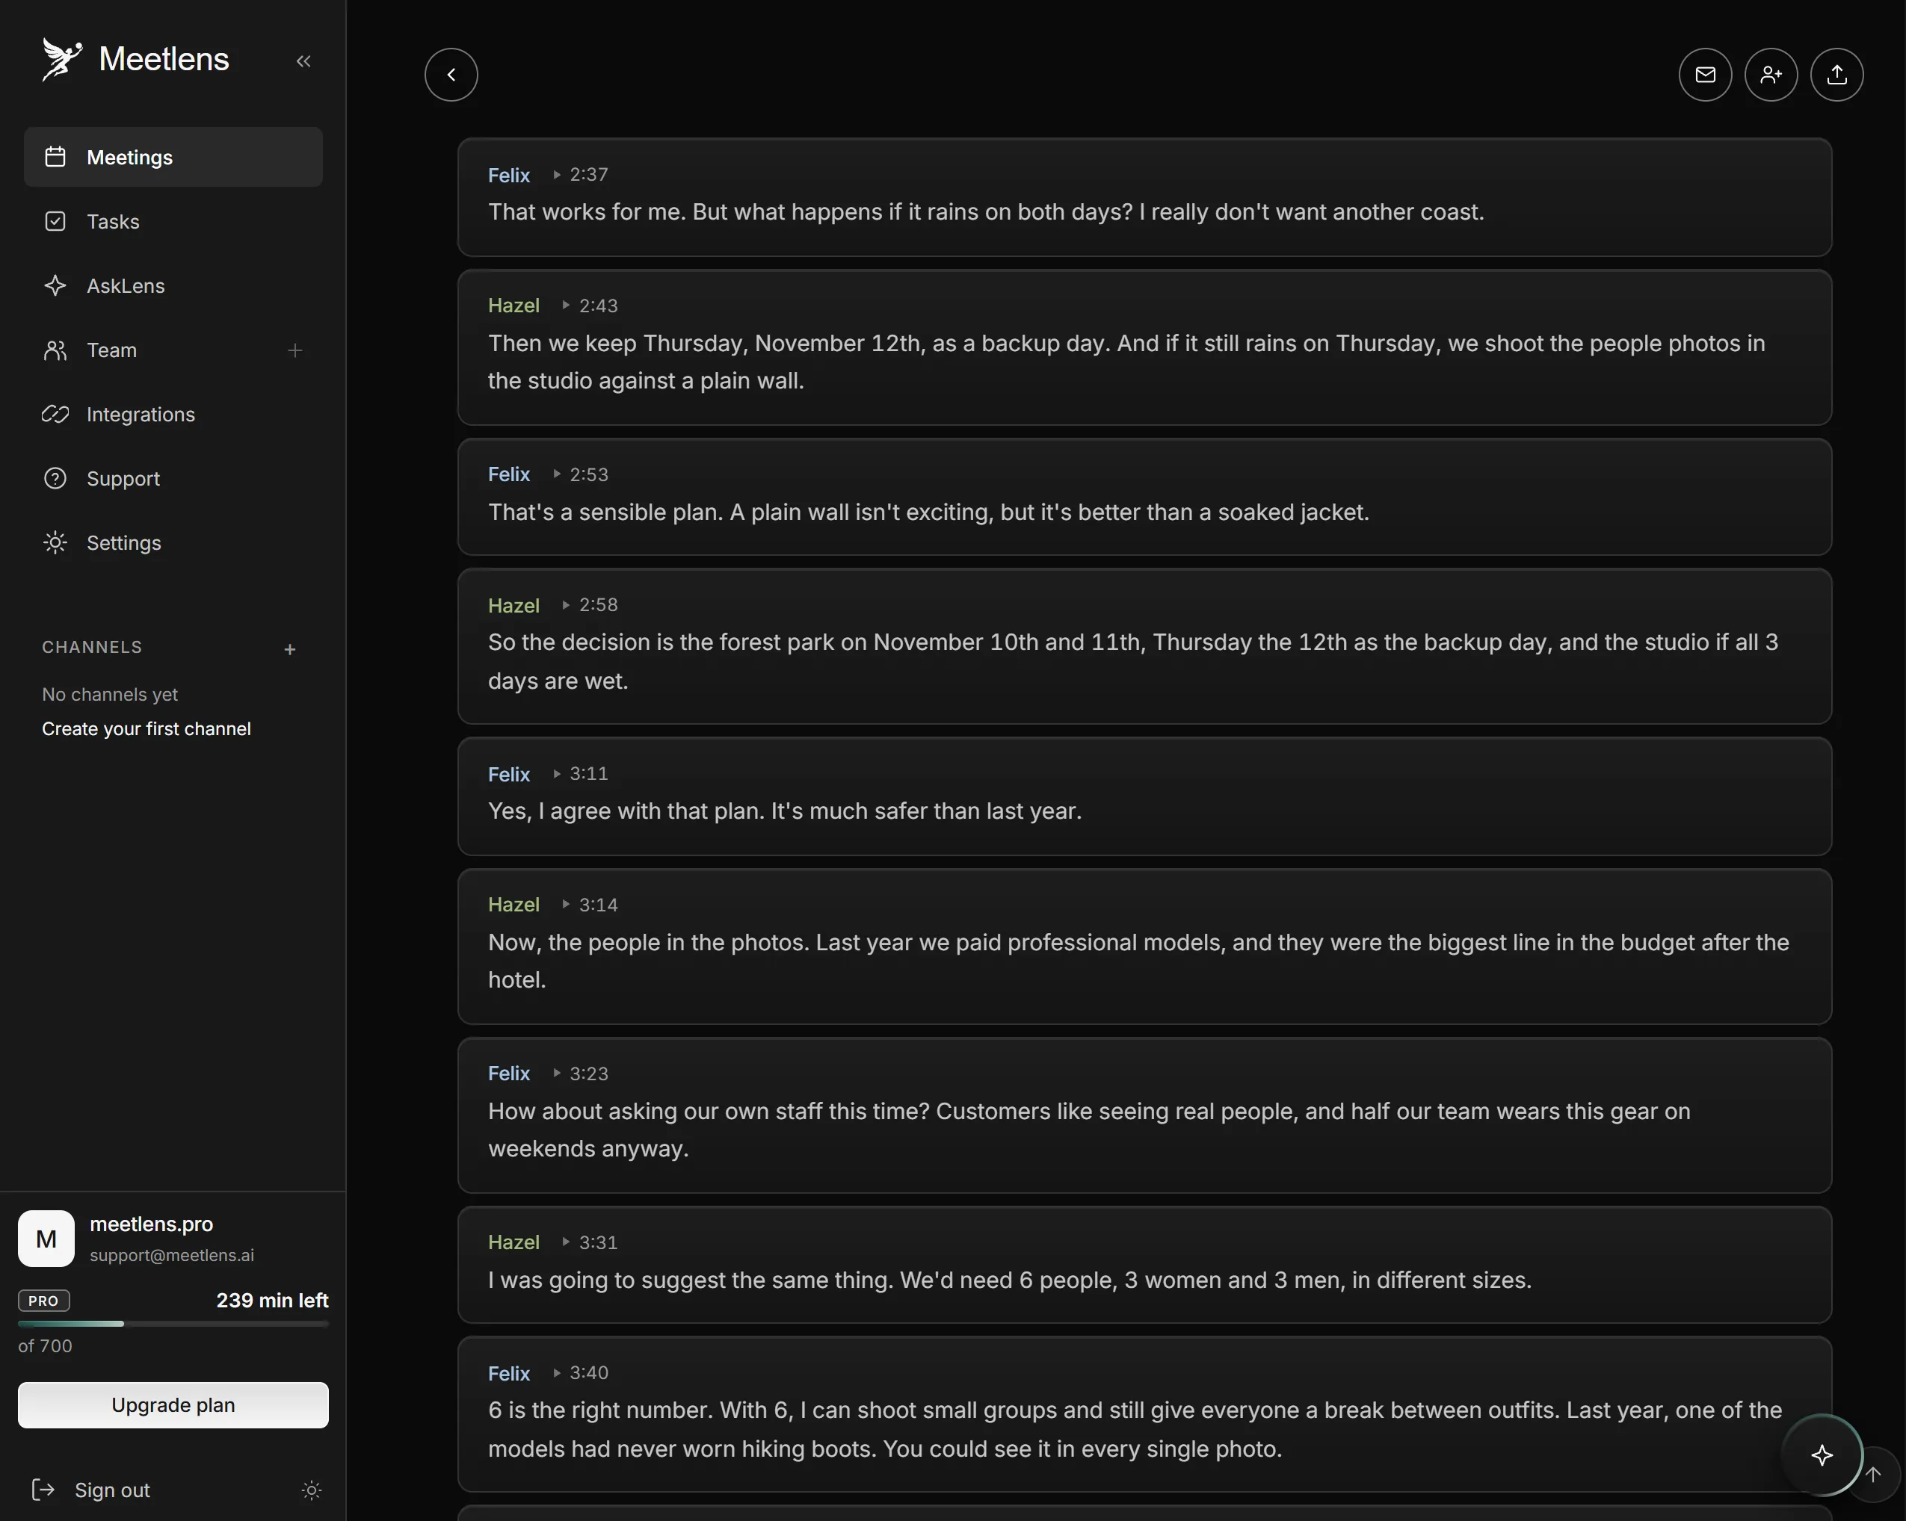
Task: Play audio from Felix 2:37 timestamp
Action: (x=581, y=174)
